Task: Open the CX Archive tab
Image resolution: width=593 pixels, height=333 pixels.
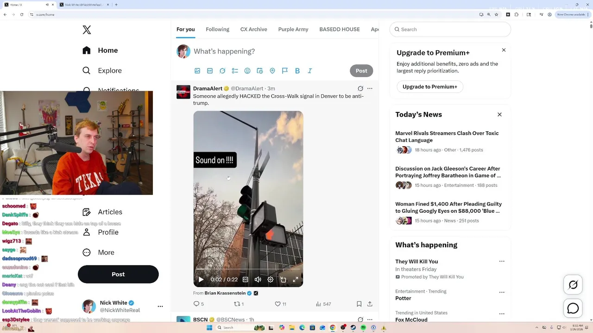Action: tap(253, 29)
